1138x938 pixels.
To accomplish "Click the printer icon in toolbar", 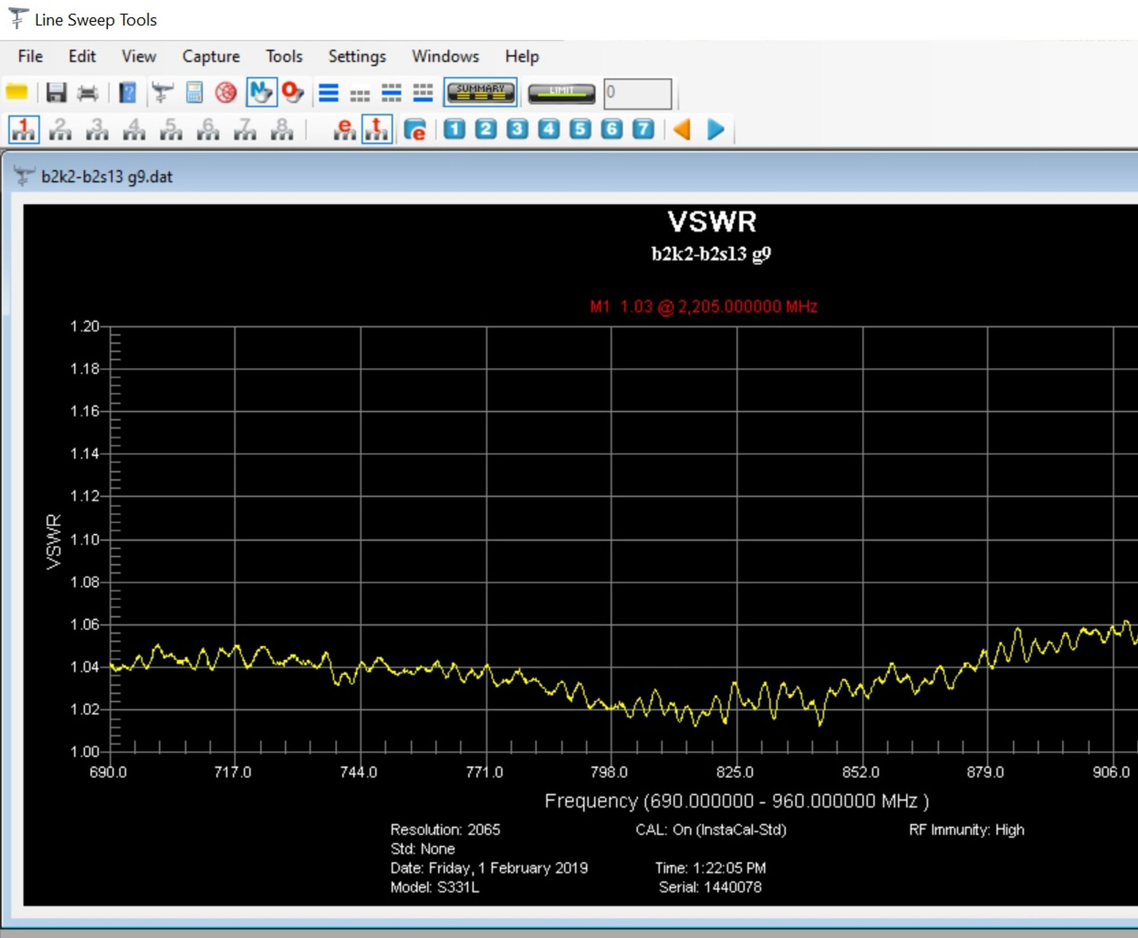I will coord(88,92).
